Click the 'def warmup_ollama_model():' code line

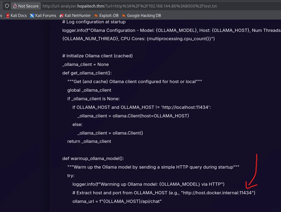93,158
